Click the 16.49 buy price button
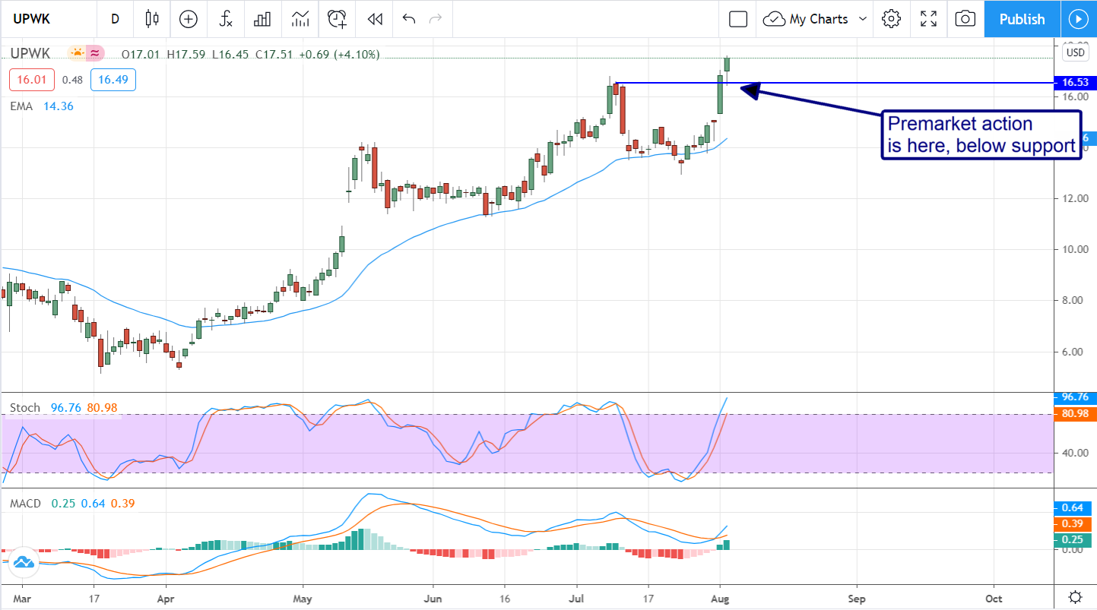This screenshot has height=610, width=1097. coord(113,79)
